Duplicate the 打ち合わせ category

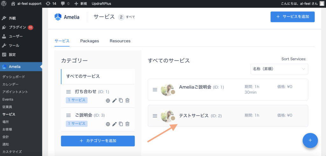121,101
